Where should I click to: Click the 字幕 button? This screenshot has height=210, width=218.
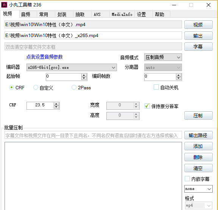198,47
